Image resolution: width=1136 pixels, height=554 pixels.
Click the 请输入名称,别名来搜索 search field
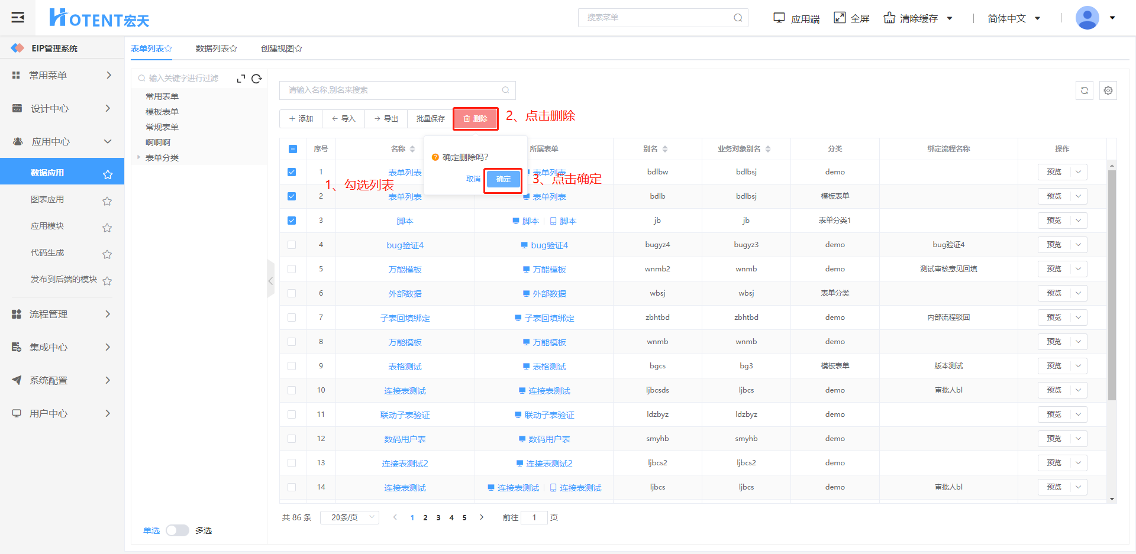click(x=393, y=90)
